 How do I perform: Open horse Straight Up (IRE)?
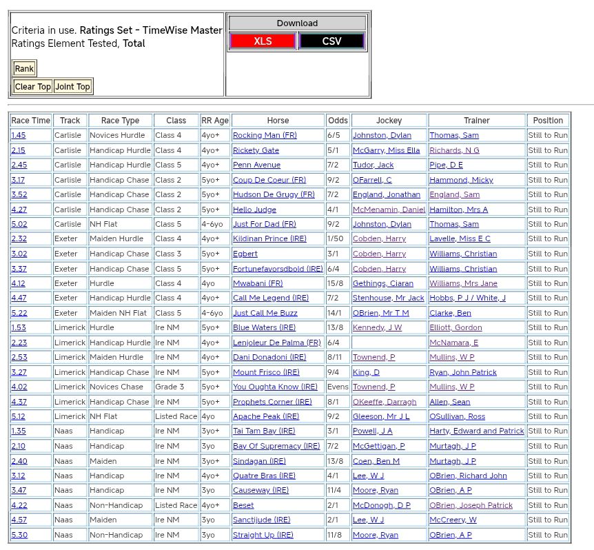263,535
